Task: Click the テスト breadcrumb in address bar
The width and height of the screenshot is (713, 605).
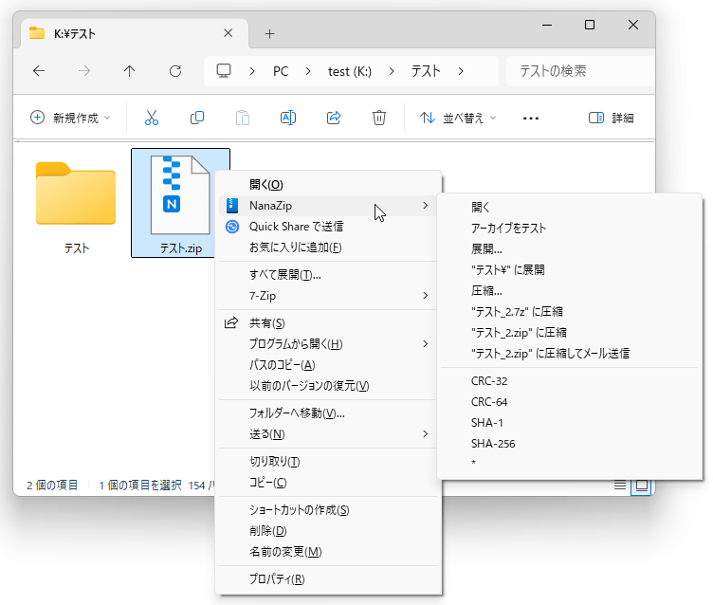Action: 426,71
